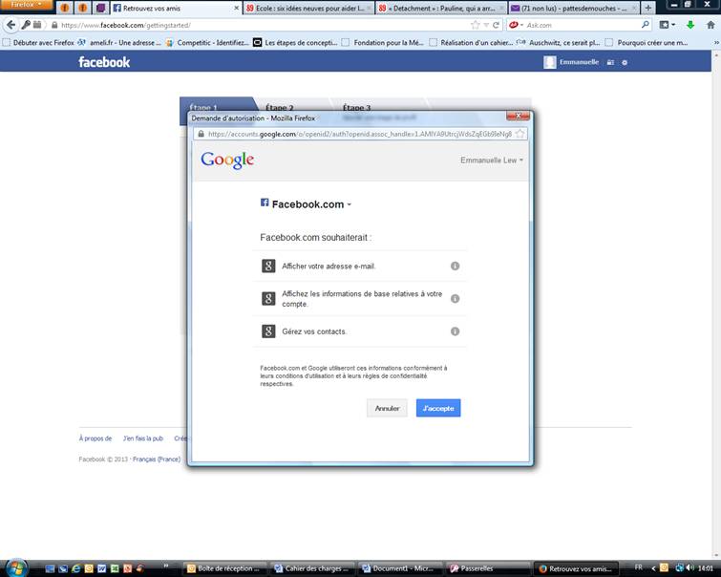Image resolution: width=721 pixels, height=577 pixels.
Task: Show hidden tray icons arrow
Action: coord(653,568)
